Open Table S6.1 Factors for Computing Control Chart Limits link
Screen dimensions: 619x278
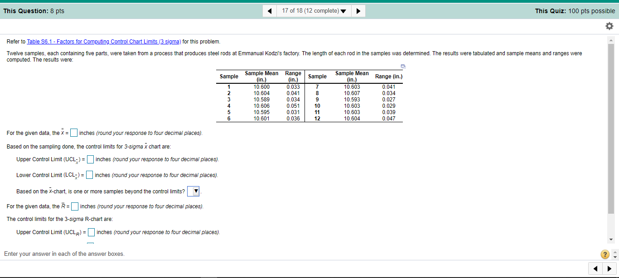(x=104, y=42)
